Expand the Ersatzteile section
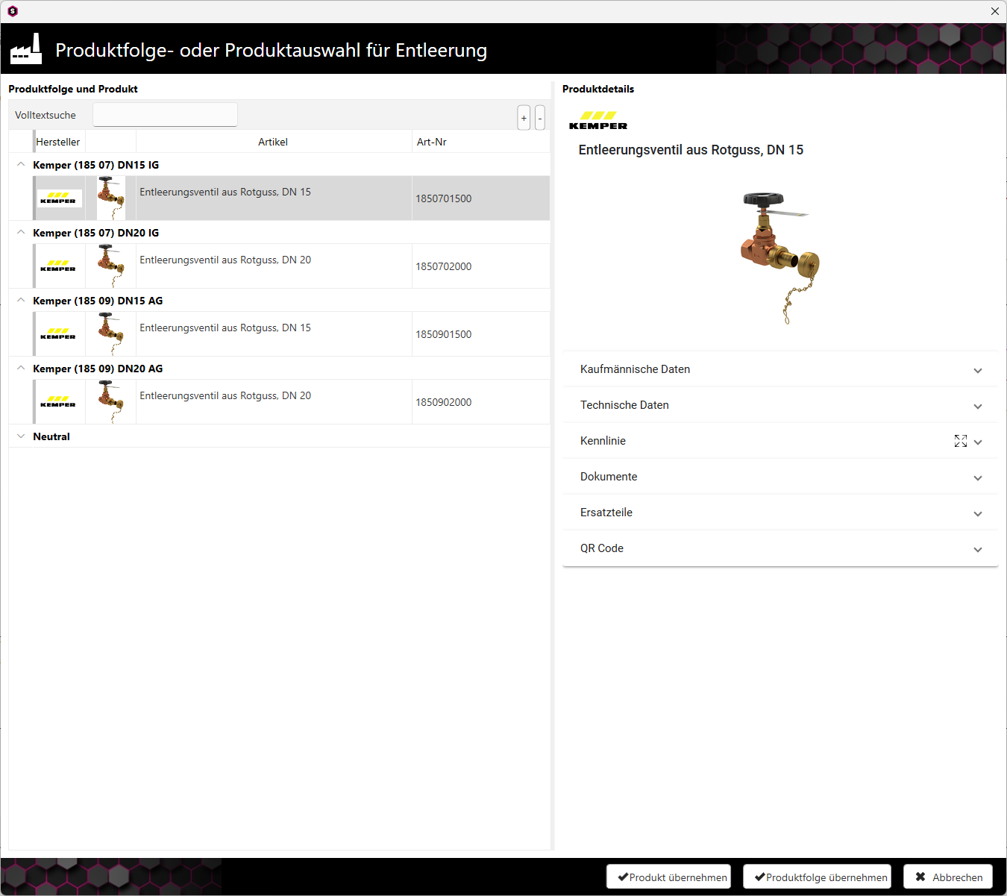The image size is (1007, 896). pos(780,513)
